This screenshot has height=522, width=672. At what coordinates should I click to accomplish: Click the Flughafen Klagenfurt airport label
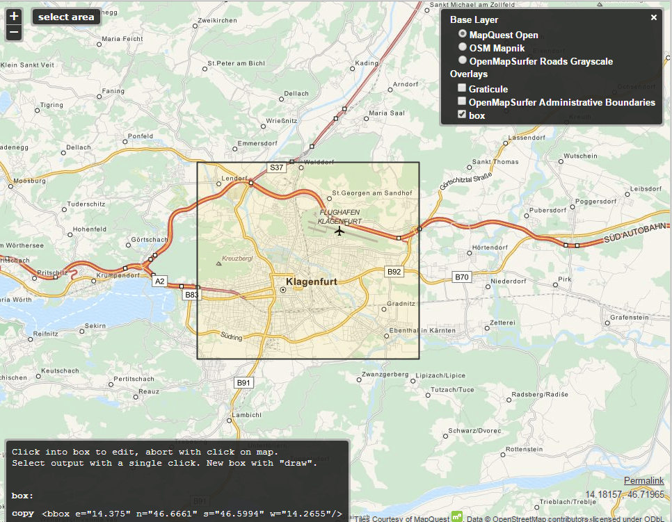pos(339,217)
